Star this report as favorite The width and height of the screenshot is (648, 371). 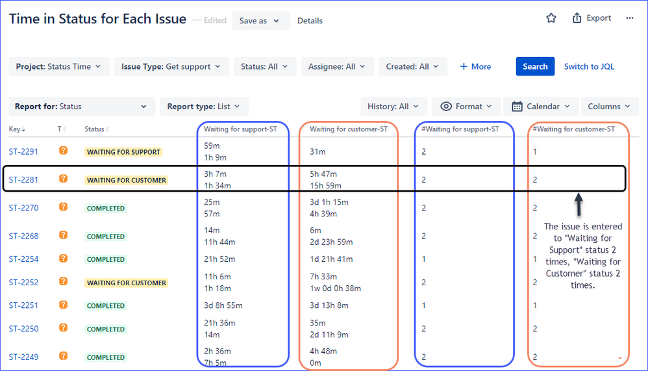point(551,18)
